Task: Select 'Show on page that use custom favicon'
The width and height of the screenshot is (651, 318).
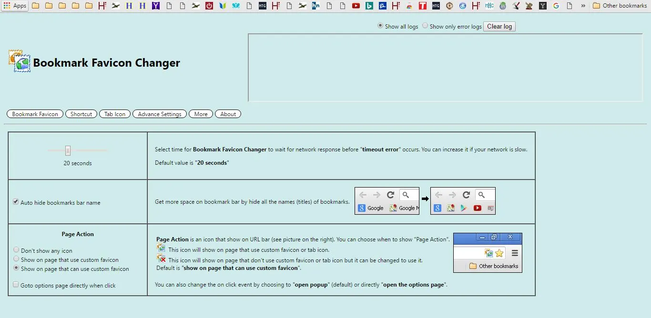Action: click(16, 259)
